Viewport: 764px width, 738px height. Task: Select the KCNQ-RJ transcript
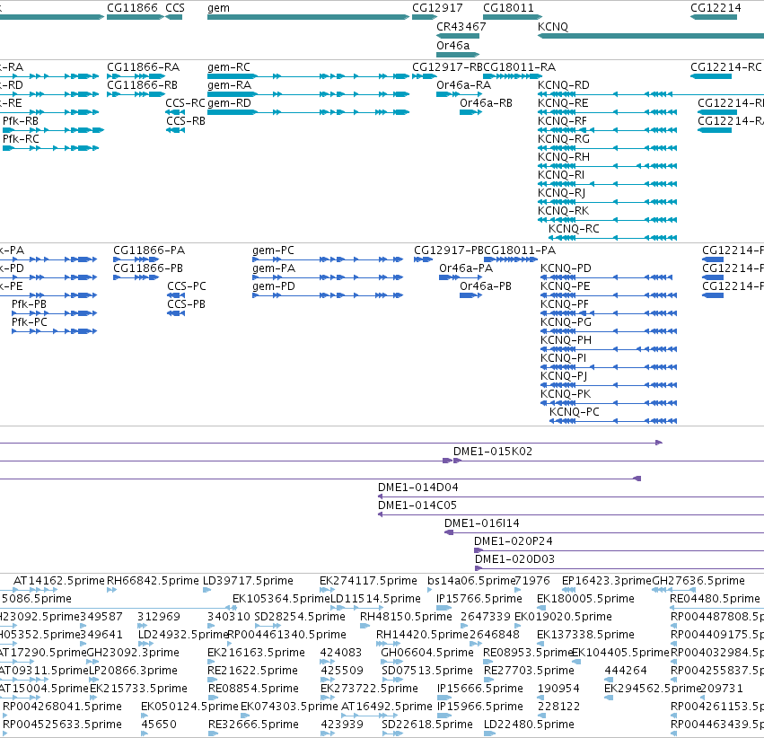tap(607, 202)
